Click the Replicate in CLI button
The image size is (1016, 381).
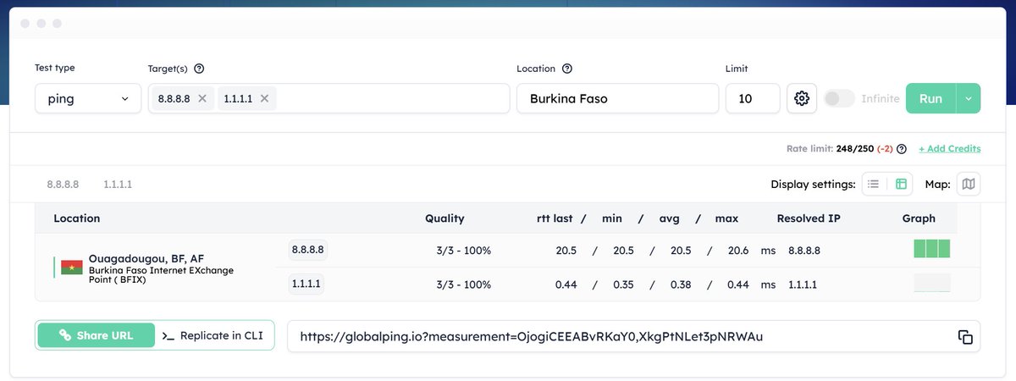point(213,335)
